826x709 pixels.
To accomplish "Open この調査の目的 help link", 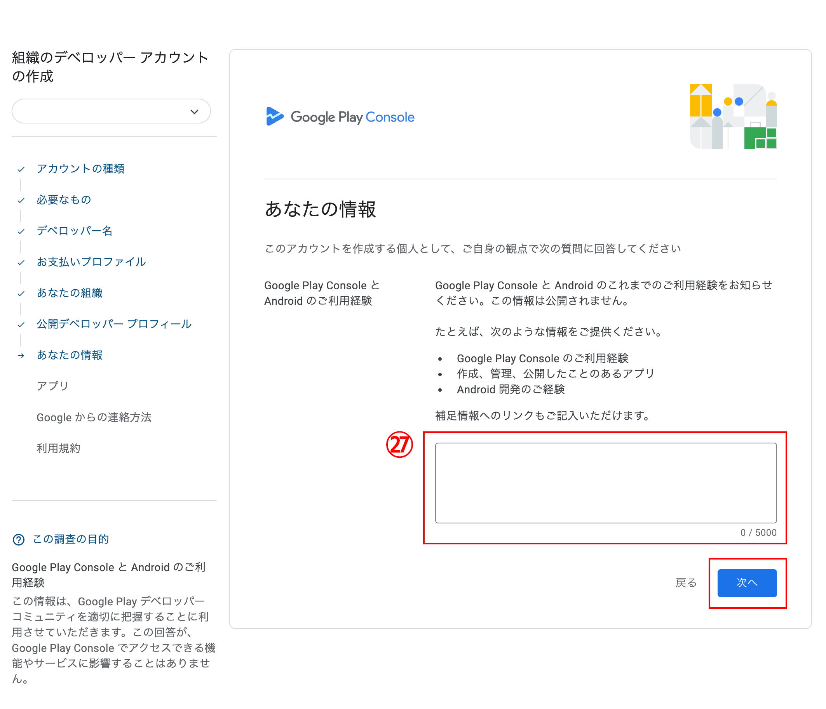I will tap(71, 539).
